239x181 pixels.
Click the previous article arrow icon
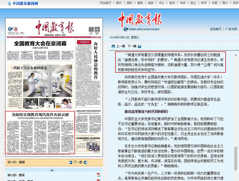coord(113,46)
